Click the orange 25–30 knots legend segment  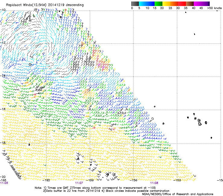(174, 4)
